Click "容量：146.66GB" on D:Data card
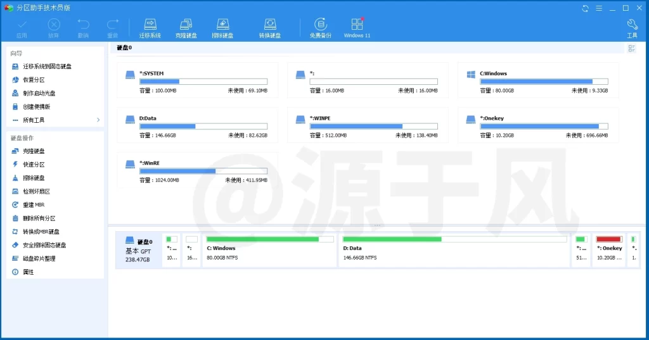The height and width of the screenshot is (340, 649). (x=158, y=135)
